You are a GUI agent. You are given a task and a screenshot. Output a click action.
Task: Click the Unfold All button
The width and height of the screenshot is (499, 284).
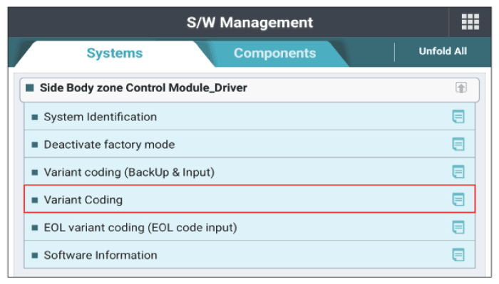tap(443, 51)
